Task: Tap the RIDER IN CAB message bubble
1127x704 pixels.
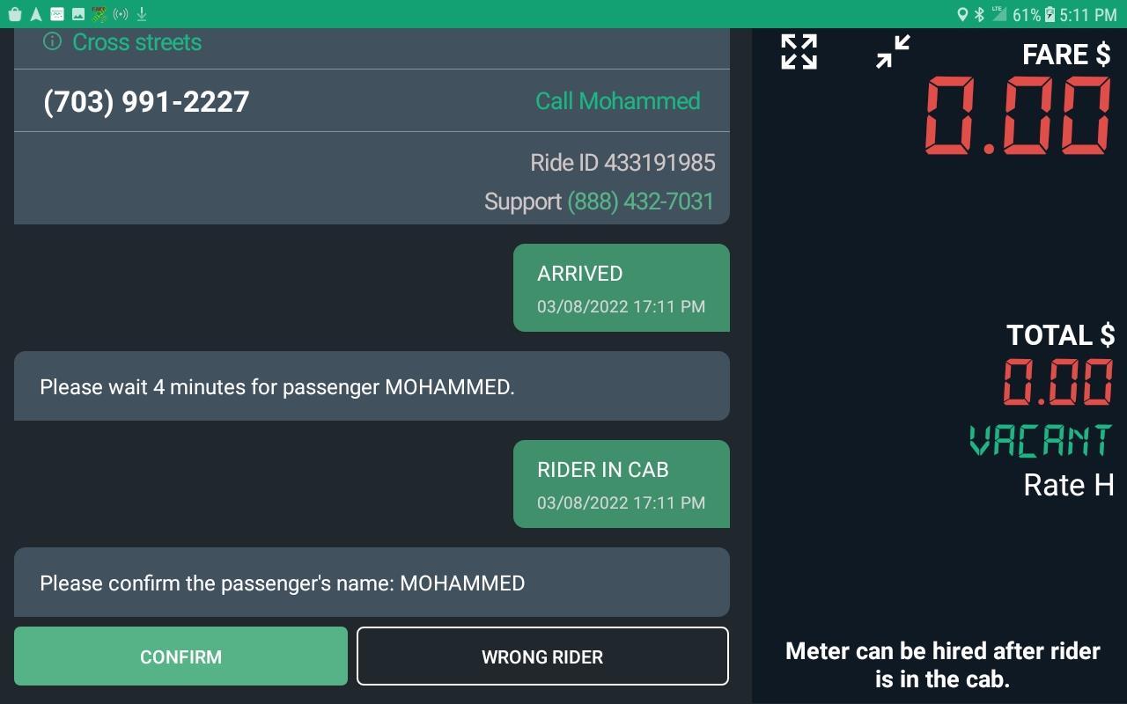Action: tap(621, 484)
